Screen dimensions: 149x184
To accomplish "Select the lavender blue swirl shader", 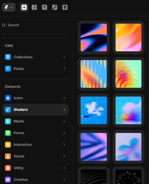I will tap(129, 147).
